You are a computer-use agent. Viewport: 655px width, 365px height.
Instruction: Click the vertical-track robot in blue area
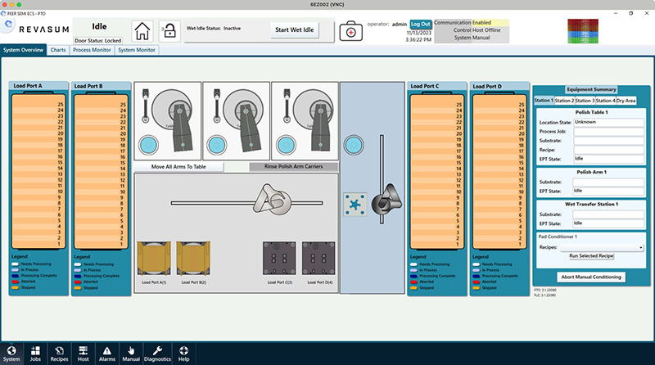pos(386,199)
